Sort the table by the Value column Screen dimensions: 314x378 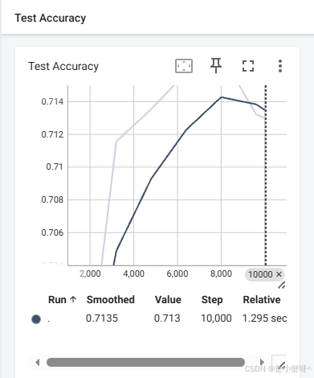point(168,300)
